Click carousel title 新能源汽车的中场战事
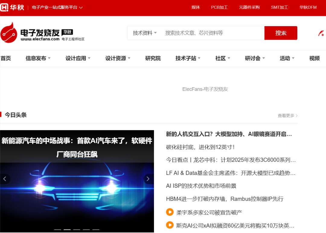The width and height of the screenshot is (326, 233). pos(77,147)
